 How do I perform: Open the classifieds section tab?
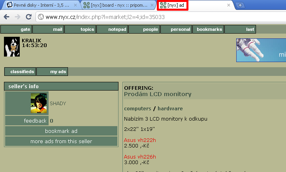click(x=20, y=72)
